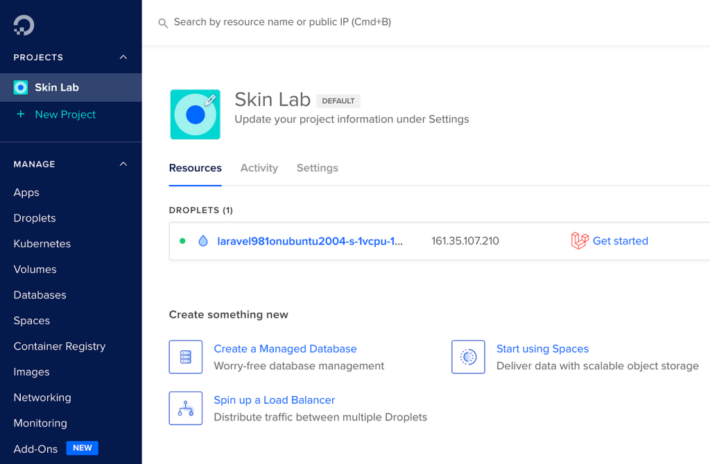Click the PROJECTS section header
The width and height of the screenshot is (710, 464).
[39, 57]
